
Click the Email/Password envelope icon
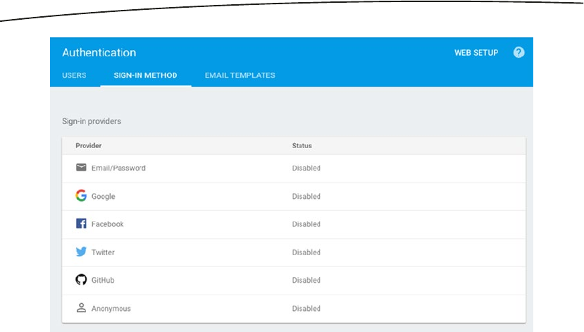[x=81, y=168]
